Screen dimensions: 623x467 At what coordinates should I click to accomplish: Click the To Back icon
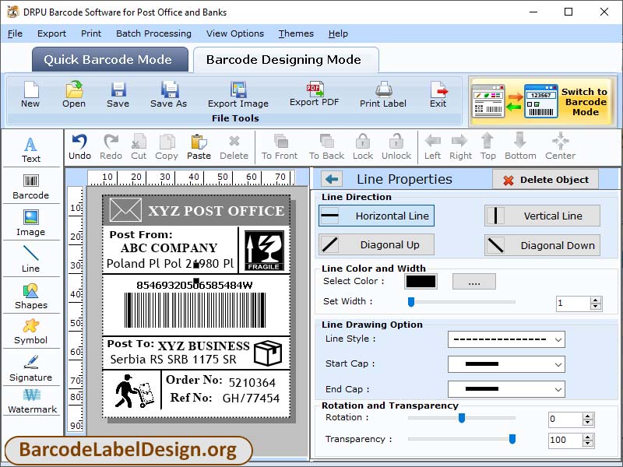(326, 147)
